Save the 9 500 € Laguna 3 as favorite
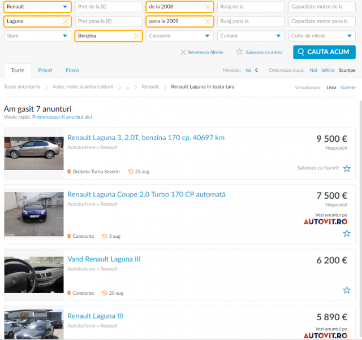The image size is (362, 340). click(x=347, y=168)
